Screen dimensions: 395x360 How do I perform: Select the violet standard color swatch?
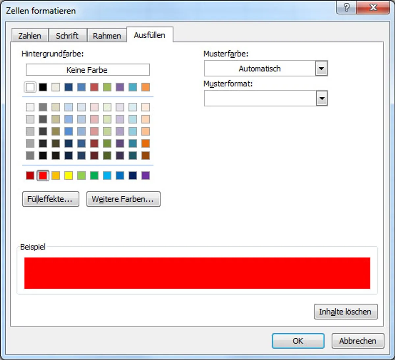[x=145, y=175]
